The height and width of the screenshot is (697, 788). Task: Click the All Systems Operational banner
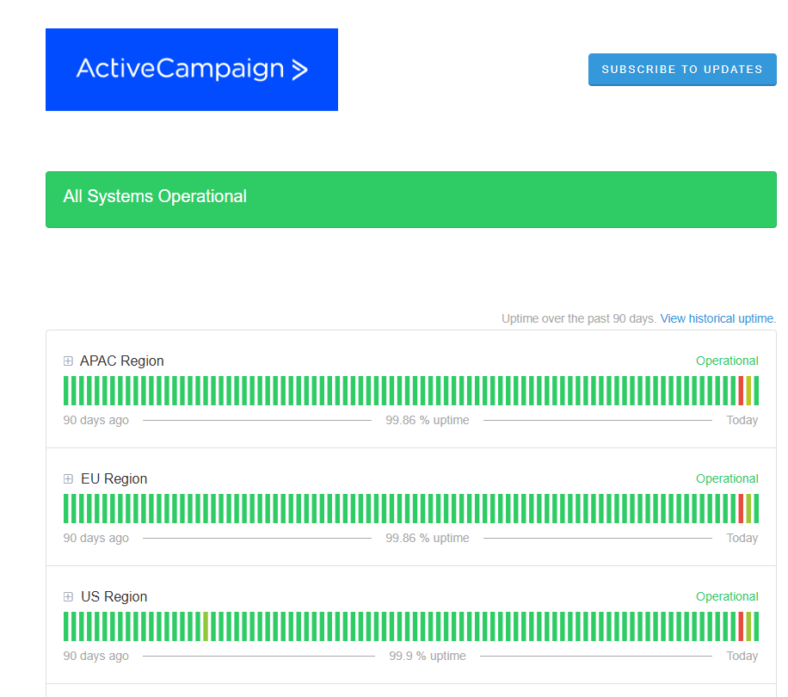pos(410,200)
